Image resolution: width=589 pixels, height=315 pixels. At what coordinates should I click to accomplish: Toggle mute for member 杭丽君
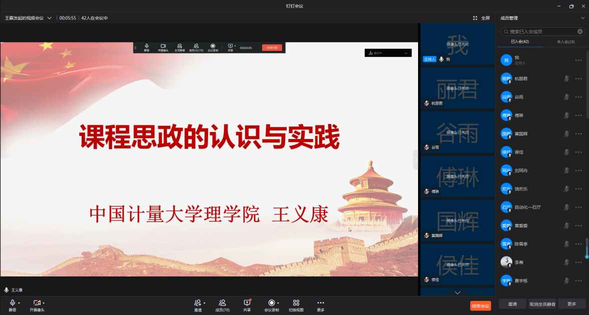pos(566,78)
